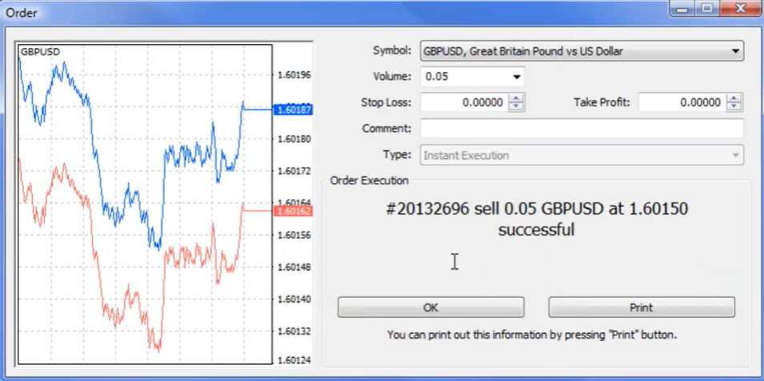Open the Symbol dropdown list

[734, 52]
